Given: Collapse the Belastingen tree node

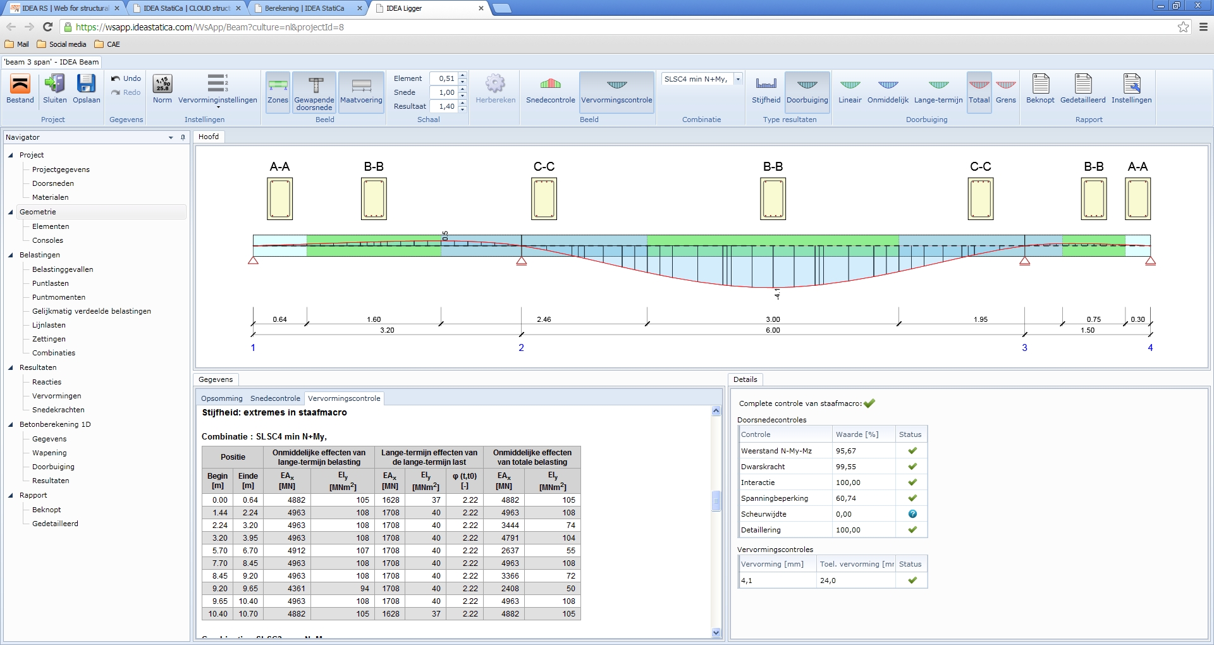Looking at the screenshot, I should 11,255.
